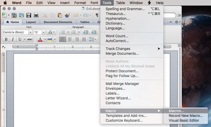The image size is (211, 127).
Task: Click the ruler tab-stop selector button
Action: click(4, 47)
